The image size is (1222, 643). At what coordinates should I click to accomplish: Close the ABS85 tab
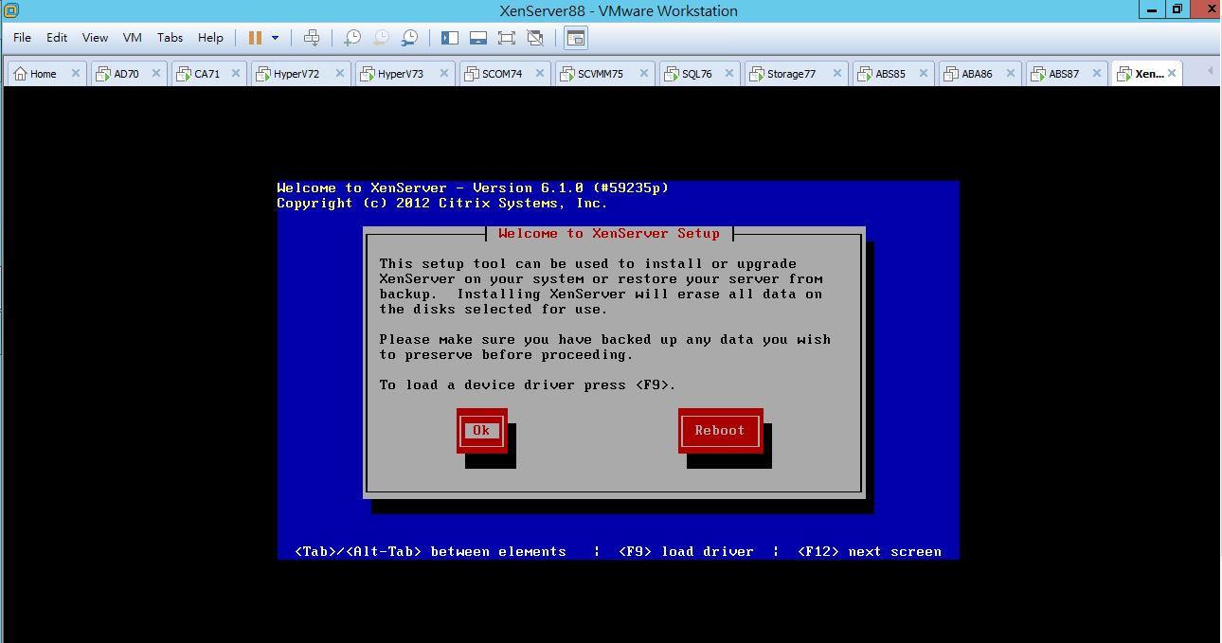coord(924,74)
